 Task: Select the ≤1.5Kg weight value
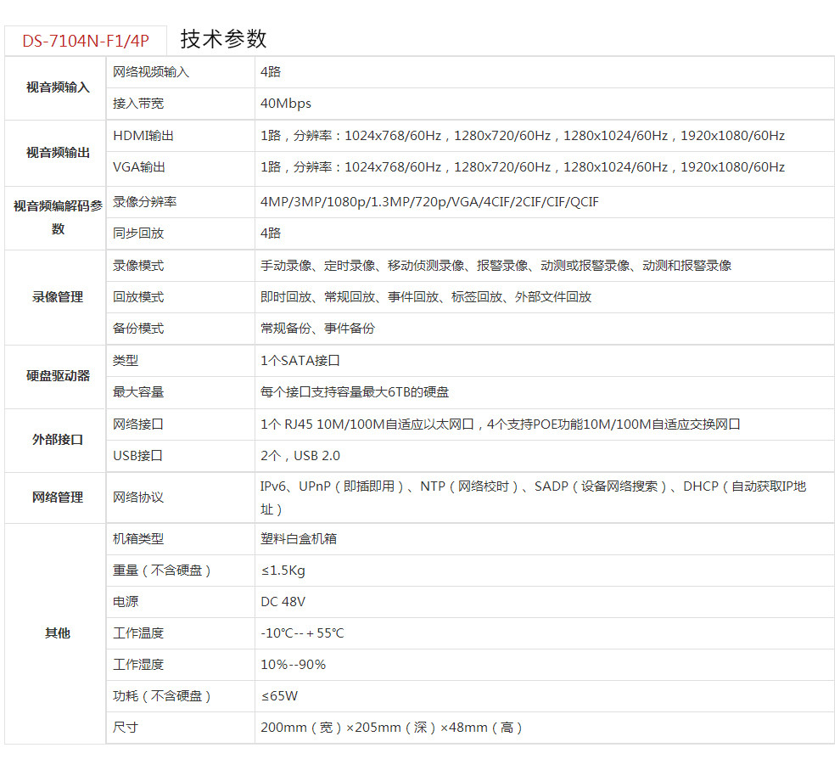point(283,571)
